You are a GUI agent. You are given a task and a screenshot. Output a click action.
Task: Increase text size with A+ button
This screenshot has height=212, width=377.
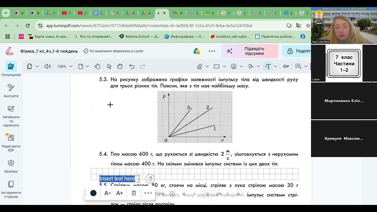tap(120, 193)
